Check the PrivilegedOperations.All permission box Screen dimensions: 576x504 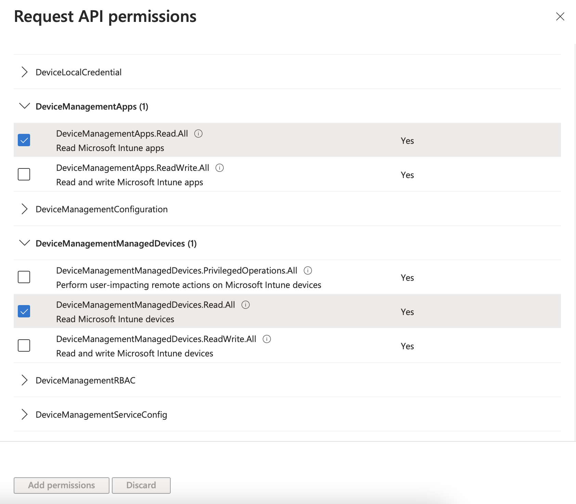(x=24, y=277)
